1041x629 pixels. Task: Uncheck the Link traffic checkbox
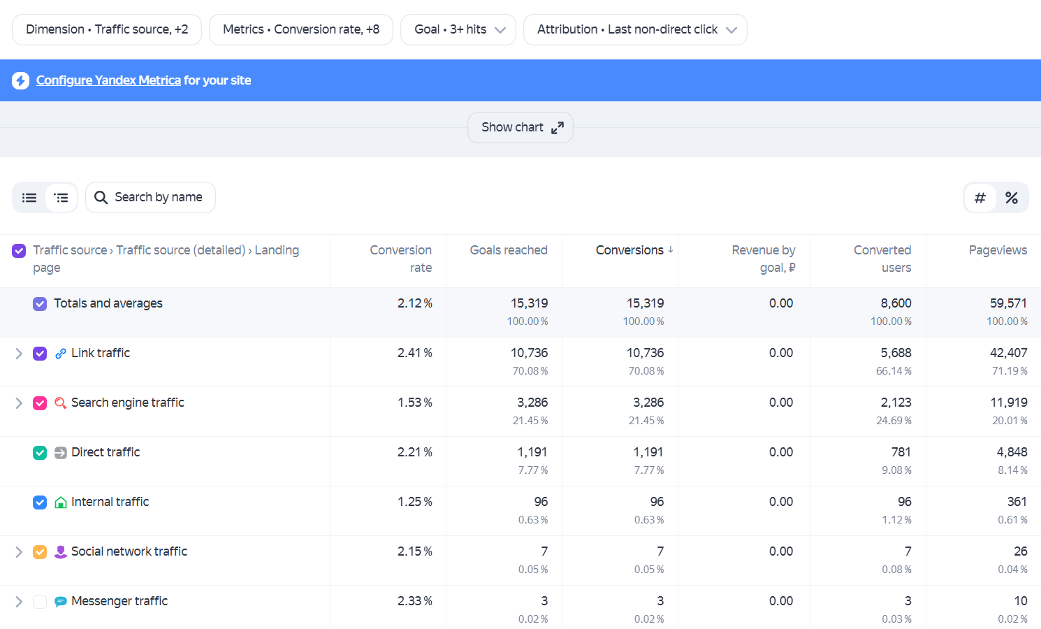[x=40, y=354]
